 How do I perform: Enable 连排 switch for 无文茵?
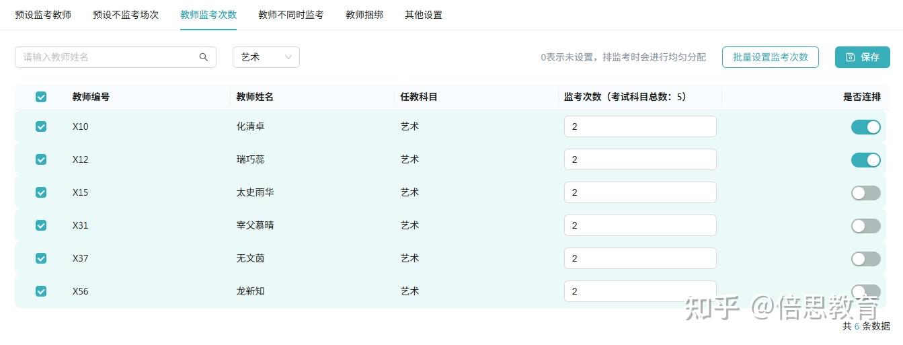click(x=865, y=258)
